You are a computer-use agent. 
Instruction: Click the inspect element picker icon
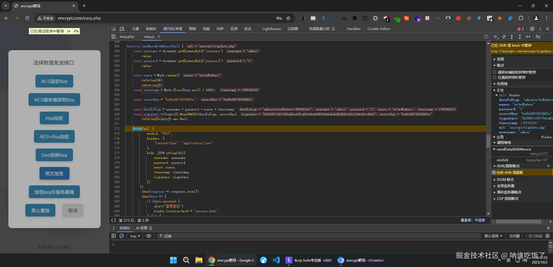[114, 29]
